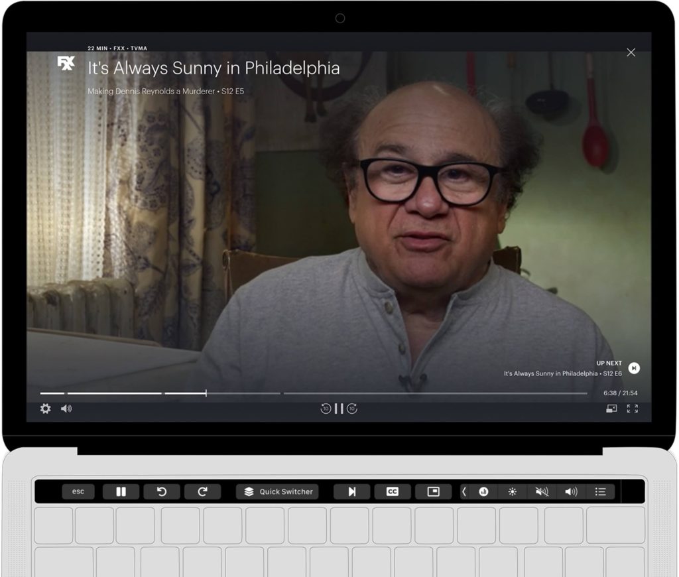The height and width of the screenshot is (577, 679).
Task: Open the playback settings gear
Action: click(45, 409)
